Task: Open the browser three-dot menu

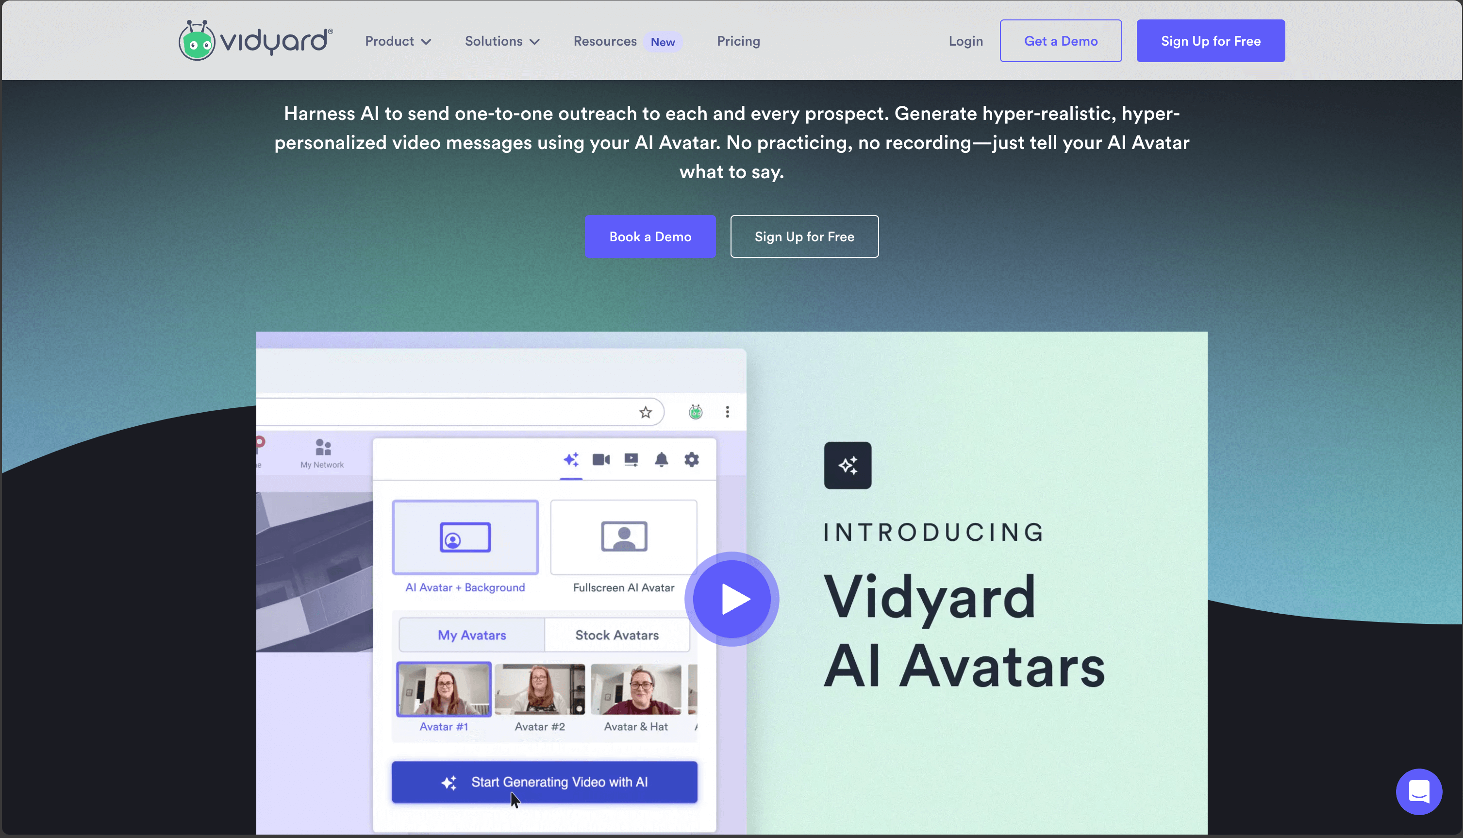Action: point(727,411)
